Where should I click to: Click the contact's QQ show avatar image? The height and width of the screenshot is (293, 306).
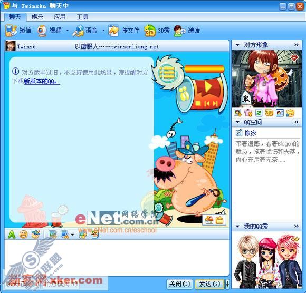(267, 79)
